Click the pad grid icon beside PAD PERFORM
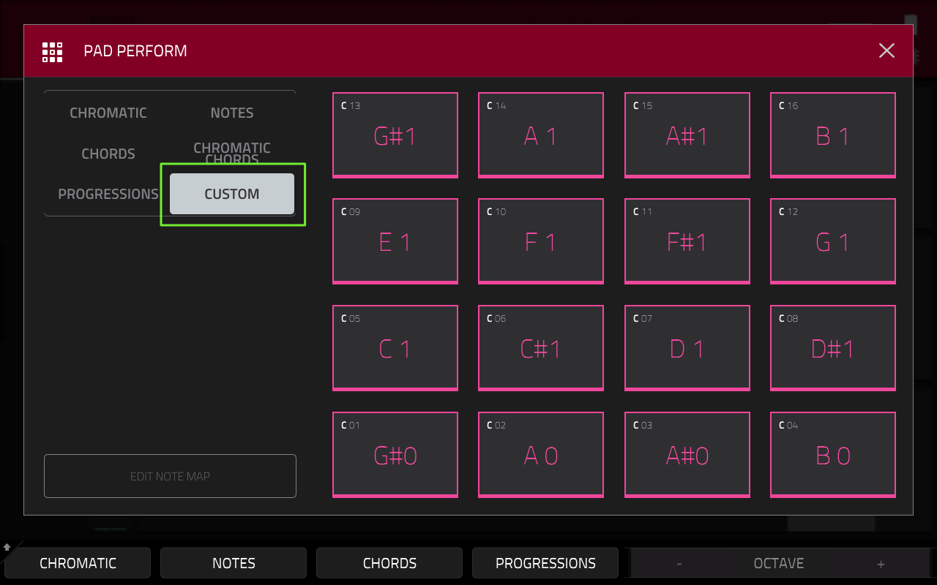This screenshot has width=937, height=585. [52, 51]
